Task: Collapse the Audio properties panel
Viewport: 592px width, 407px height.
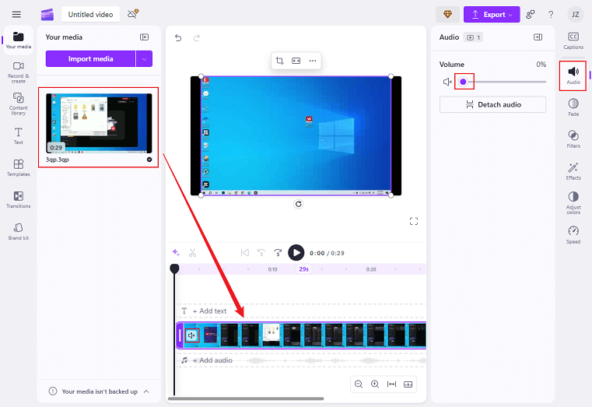Action: click(x=538, y=37)
